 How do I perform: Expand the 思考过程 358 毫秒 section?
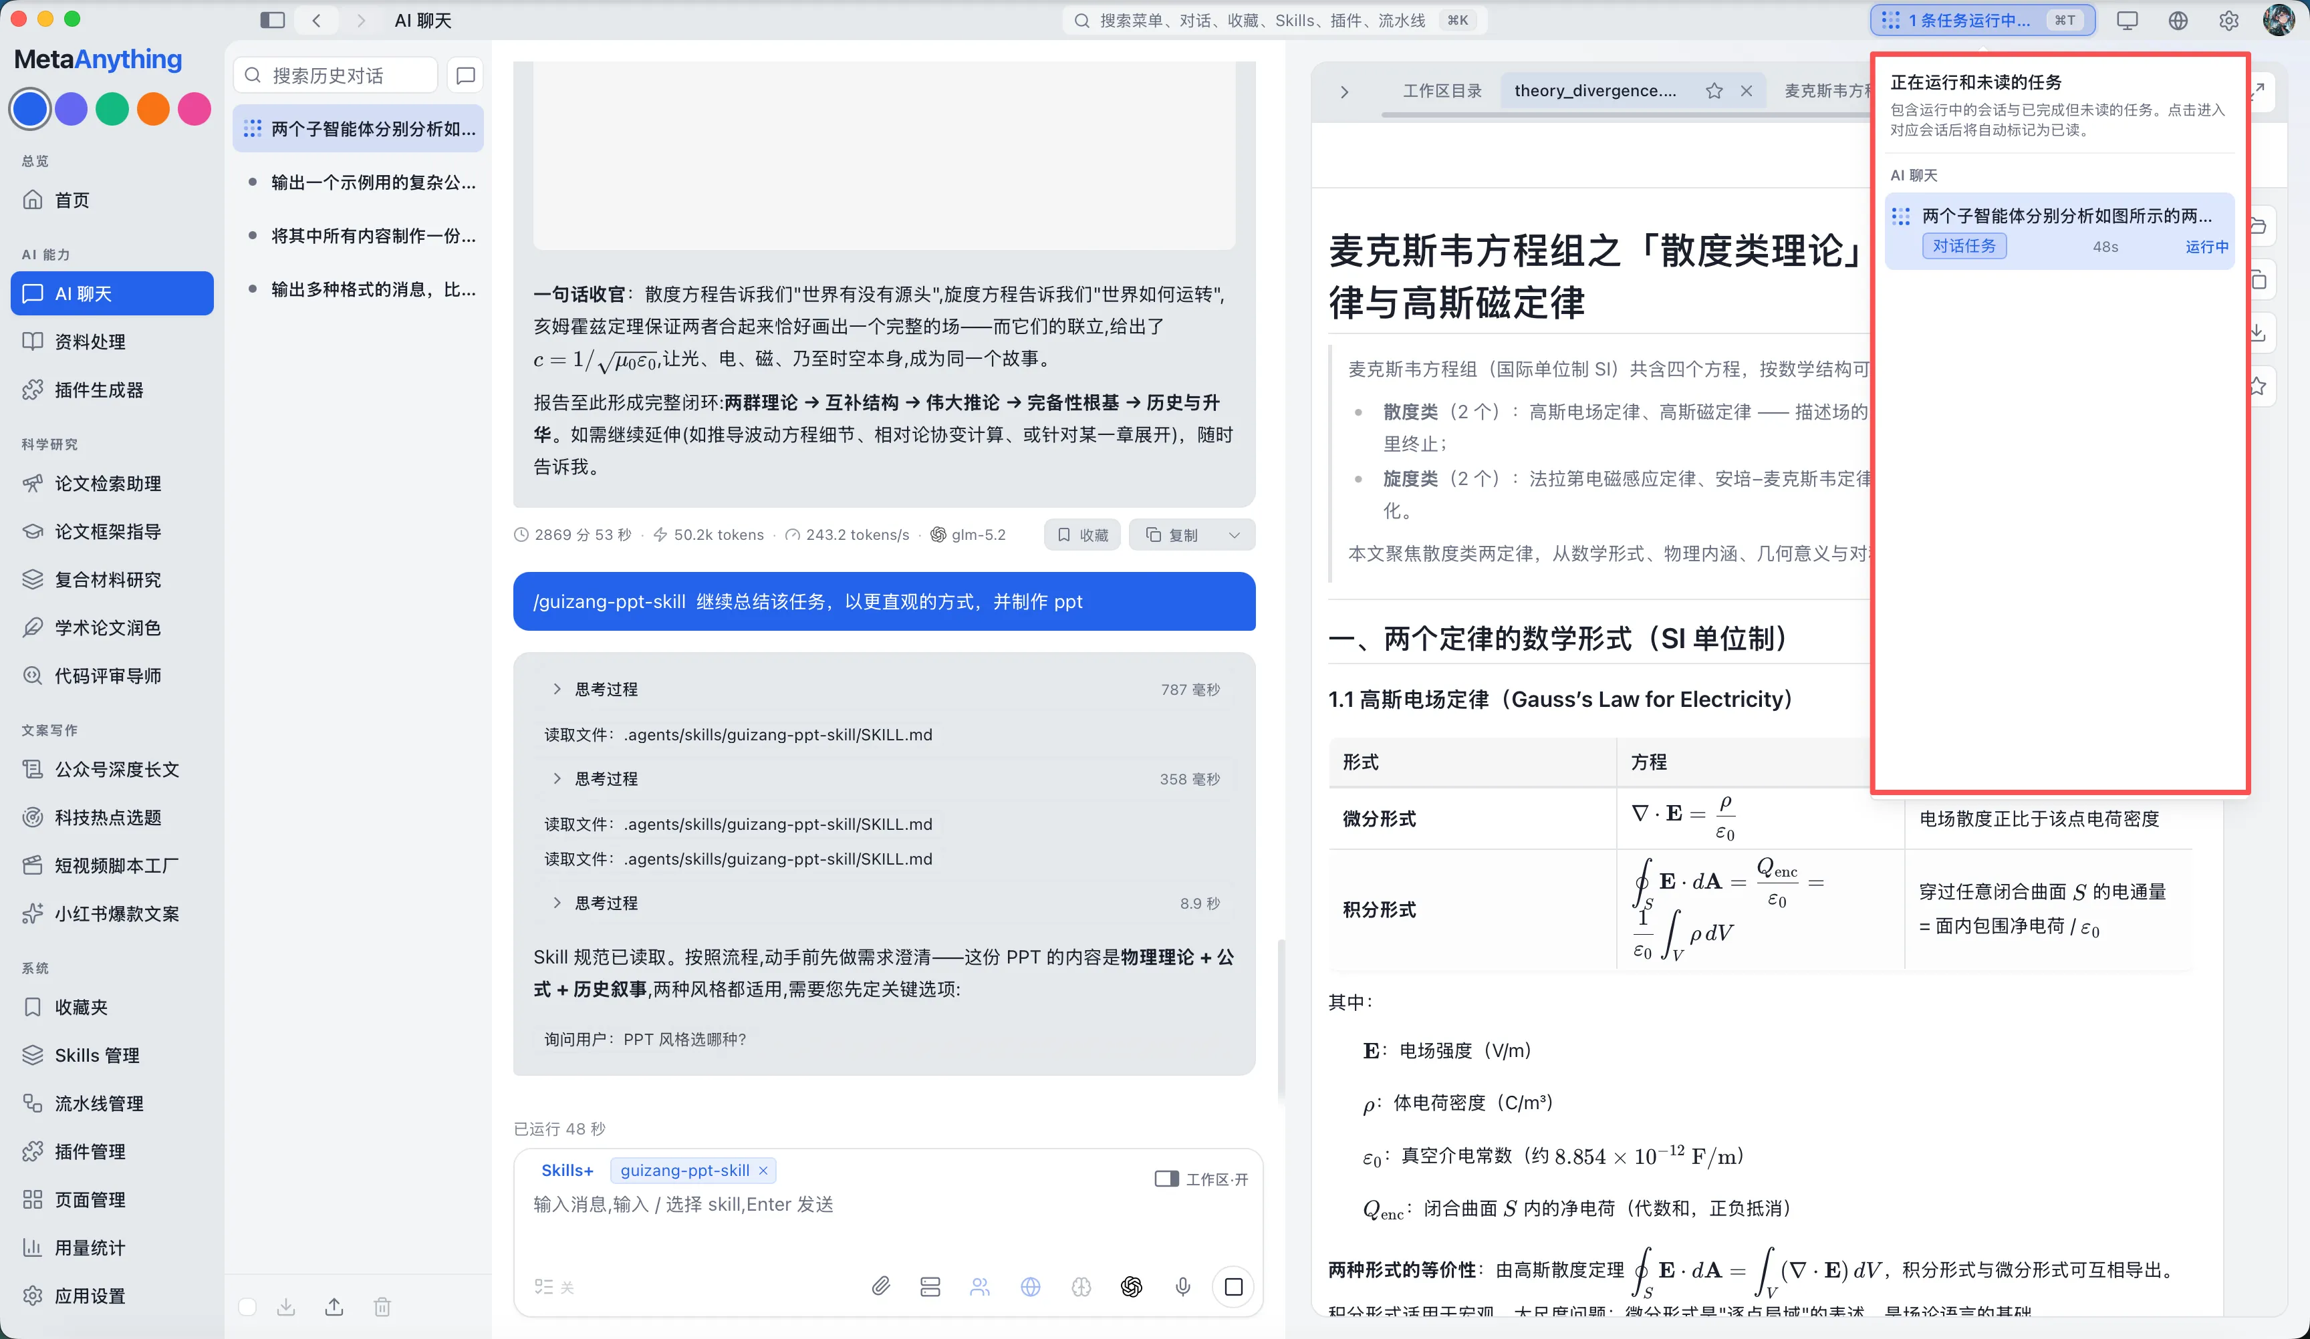click(884, 779)
